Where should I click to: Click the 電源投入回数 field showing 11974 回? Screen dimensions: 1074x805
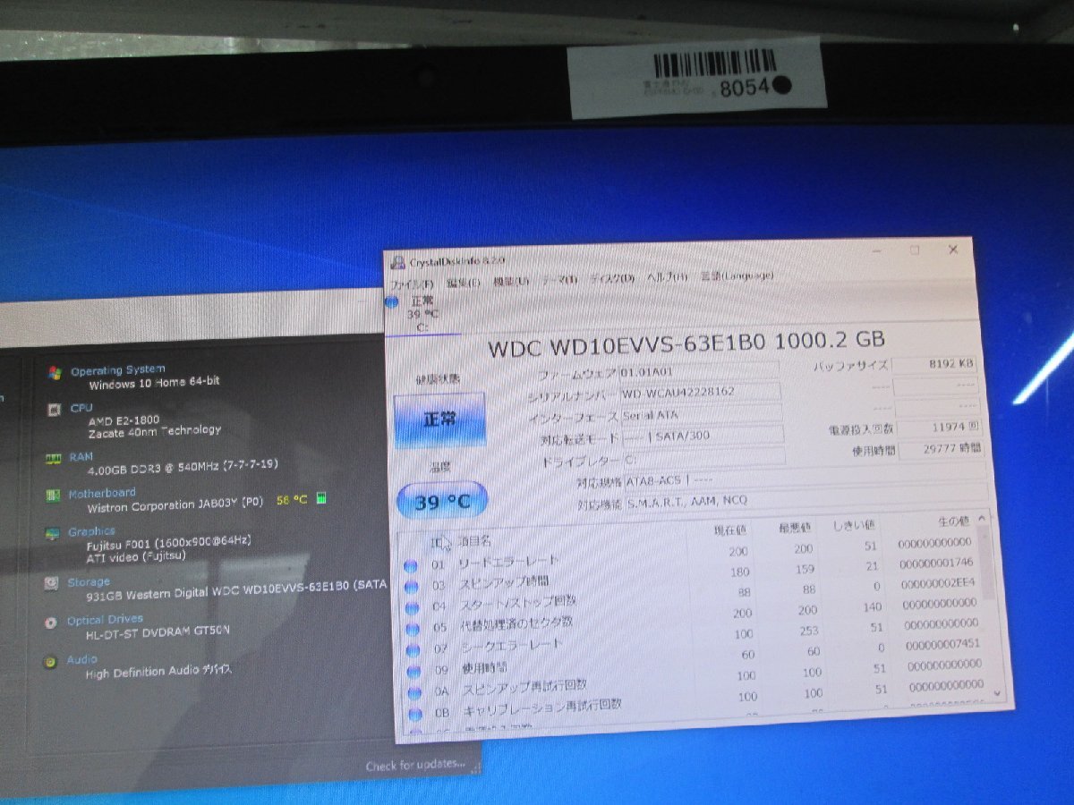[939, 428]
